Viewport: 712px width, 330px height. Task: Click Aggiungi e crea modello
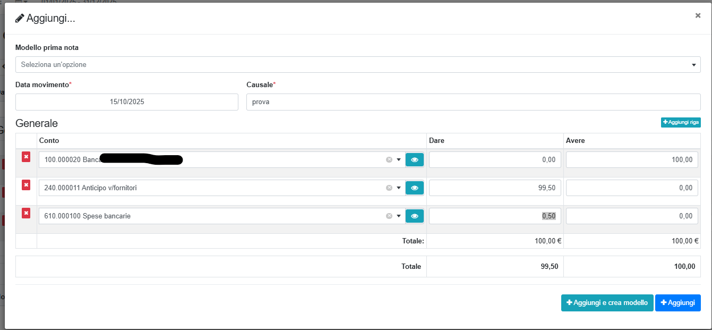[x=607, y=303]
